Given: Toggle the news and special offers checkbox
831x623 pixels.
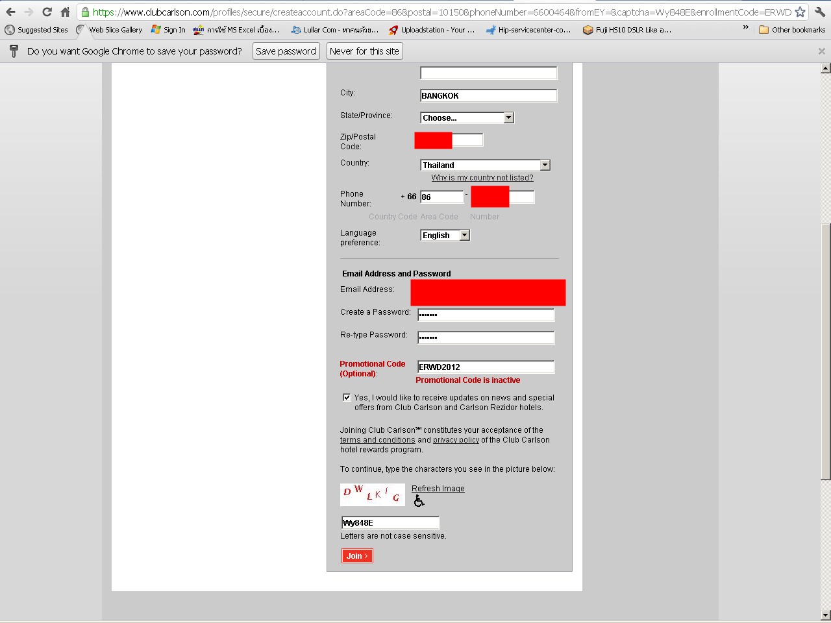Looking at the screenshot, I should [347, 397].
